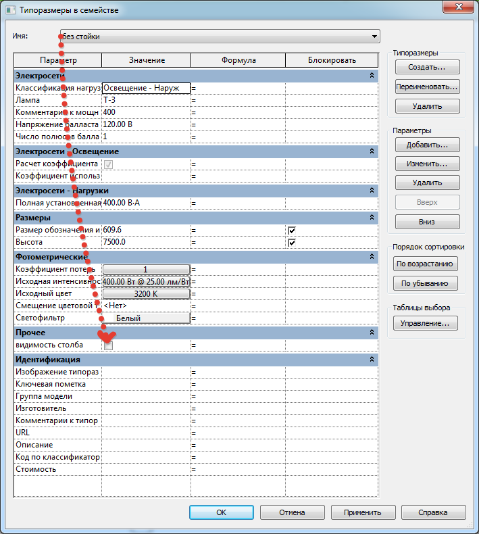Click the Значение column header
This screenshot has width=479, height=534.
147,60
